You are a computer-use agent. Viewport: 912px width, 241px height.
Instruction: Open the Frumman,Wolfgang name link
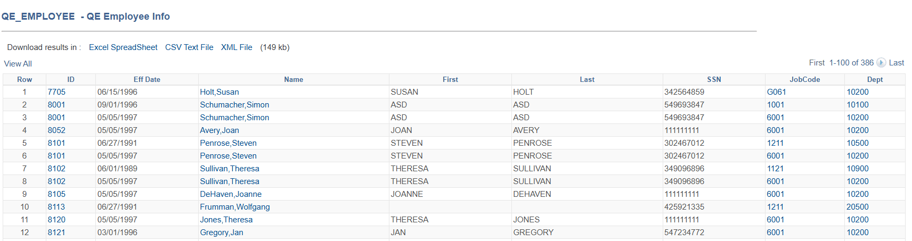235,207
